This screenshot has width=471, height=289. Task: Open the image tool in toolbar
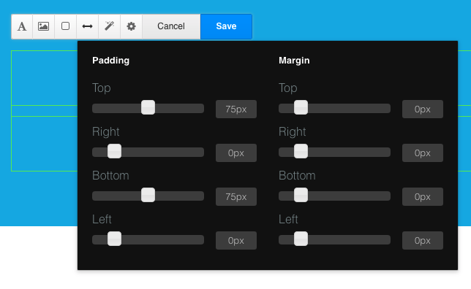tap(44, 26)
